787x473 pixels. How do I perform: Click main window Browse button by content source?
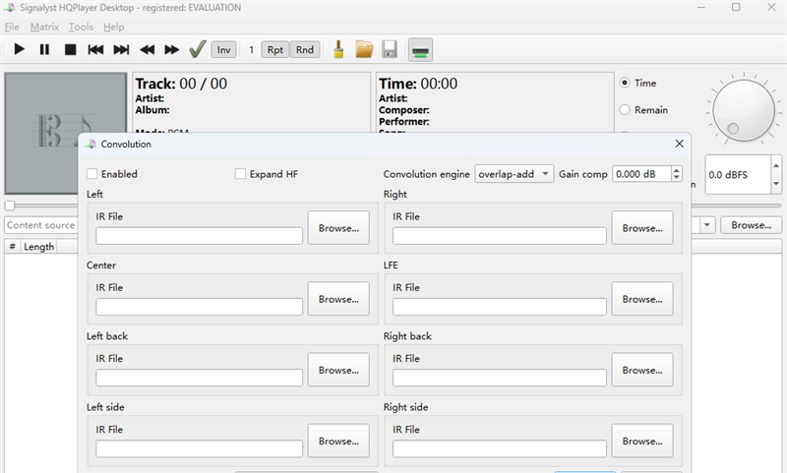click(751, 225)
